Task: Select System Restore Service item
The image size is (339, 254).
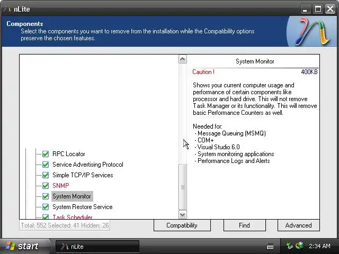Action: coord(83,207)
